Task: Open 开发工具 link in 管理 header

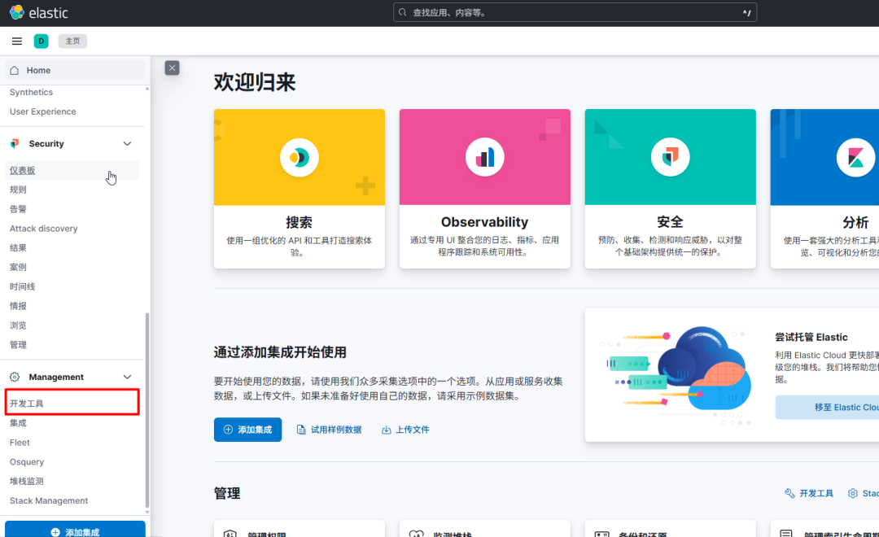Action: point(816,493)
